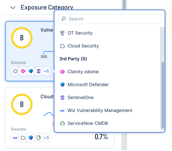This screenshot has width=172, height=151.
Task: Click the B grade ring on Vulnerability card
Action: point(22,38)
